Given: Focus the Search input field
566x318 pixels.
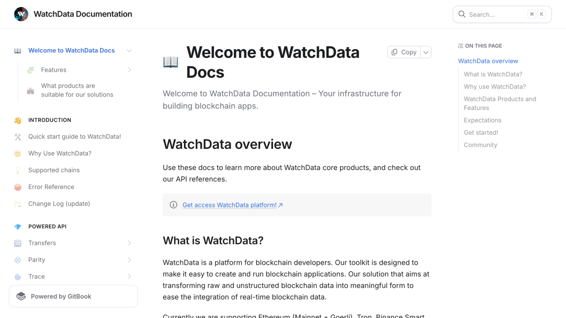Looking at the screenshot, I should (502, 14).
